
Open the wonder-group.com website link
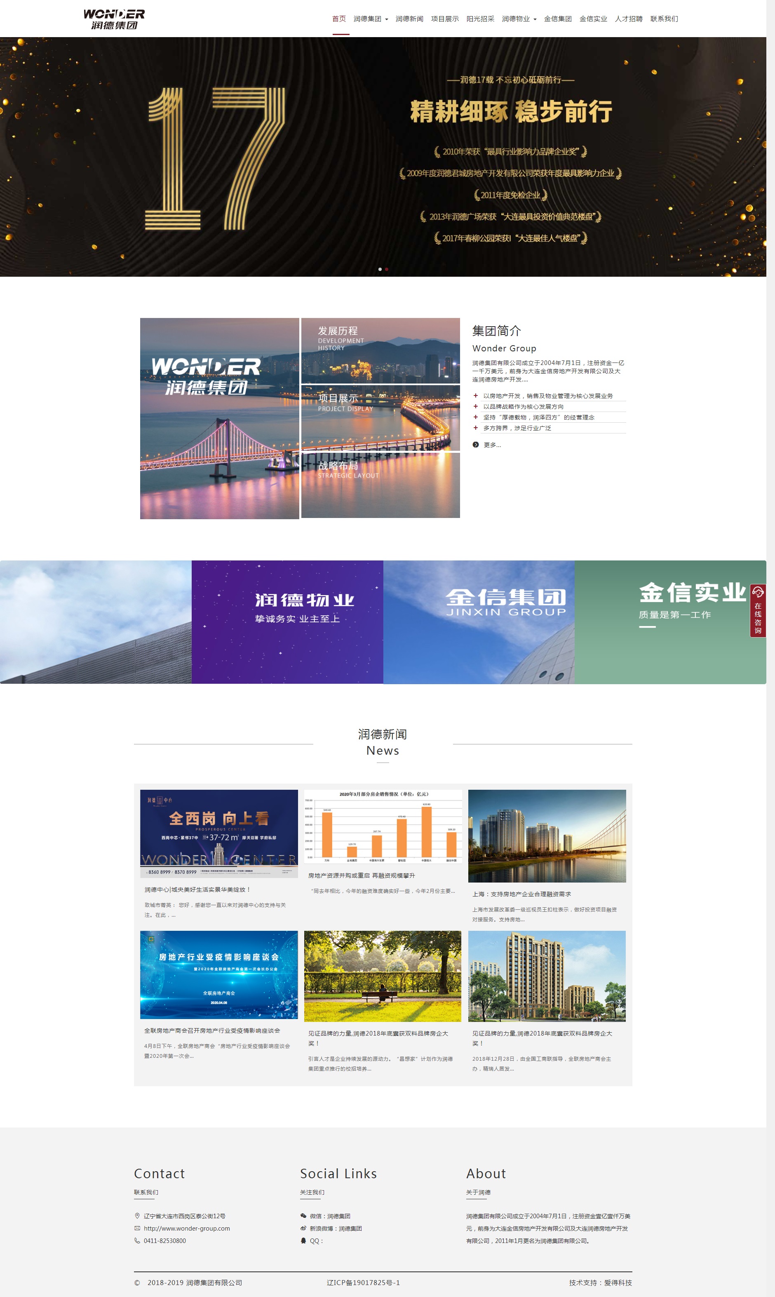click(186, 1228)
